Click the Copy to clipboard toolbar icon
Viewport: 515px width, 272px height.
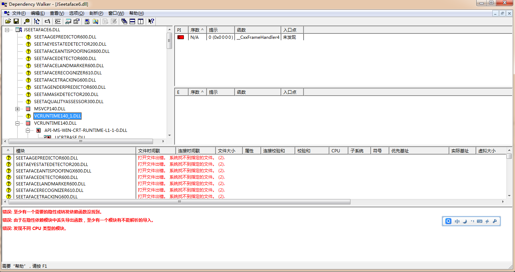point(27,21)
